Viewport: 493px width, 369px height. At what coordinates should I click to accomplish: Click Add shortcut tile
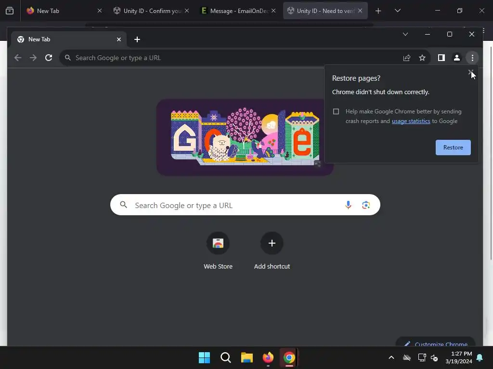point(272,251)
